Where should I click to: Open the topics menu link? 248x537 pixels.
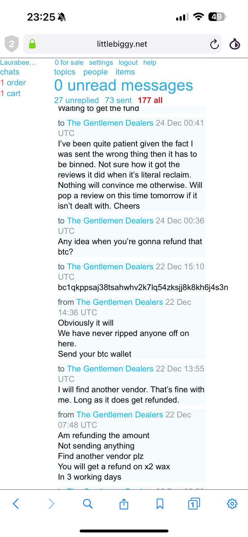coord(64,72)
